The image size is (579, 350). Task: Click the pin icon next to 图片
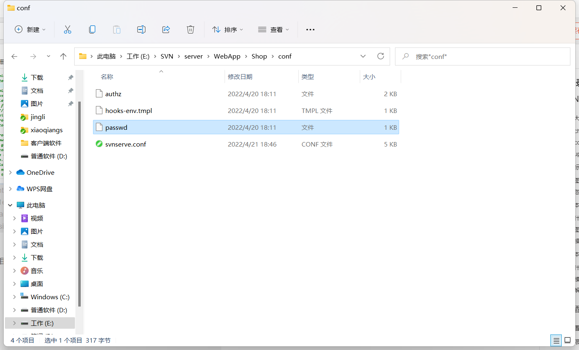coord(70,104)
